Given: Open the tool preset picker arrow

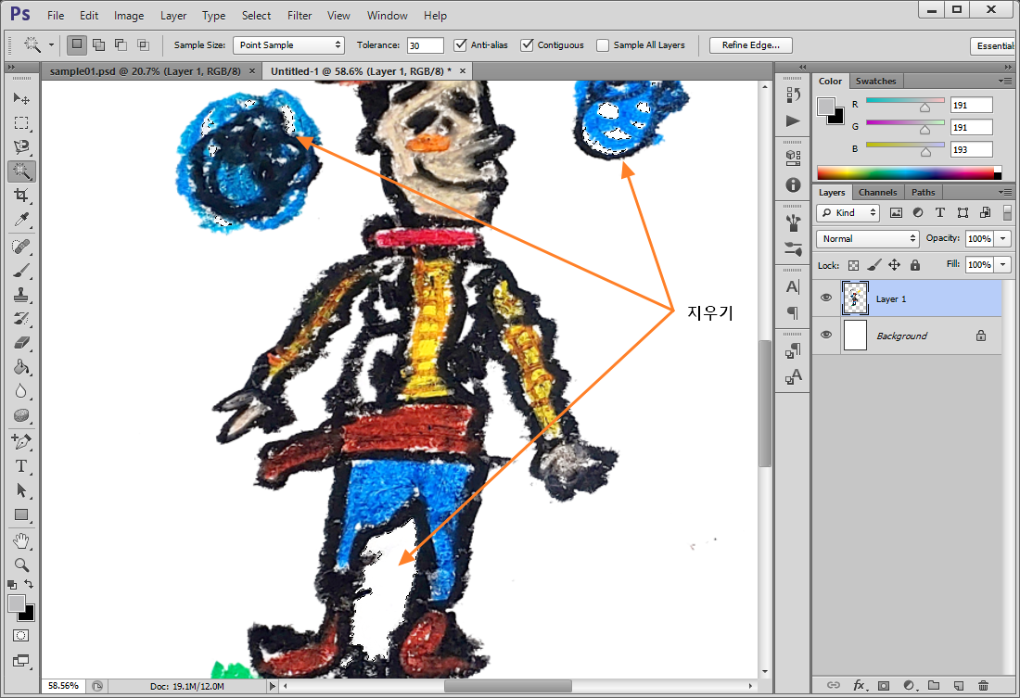Looking at the screenshot, I should tap(51, 44).
